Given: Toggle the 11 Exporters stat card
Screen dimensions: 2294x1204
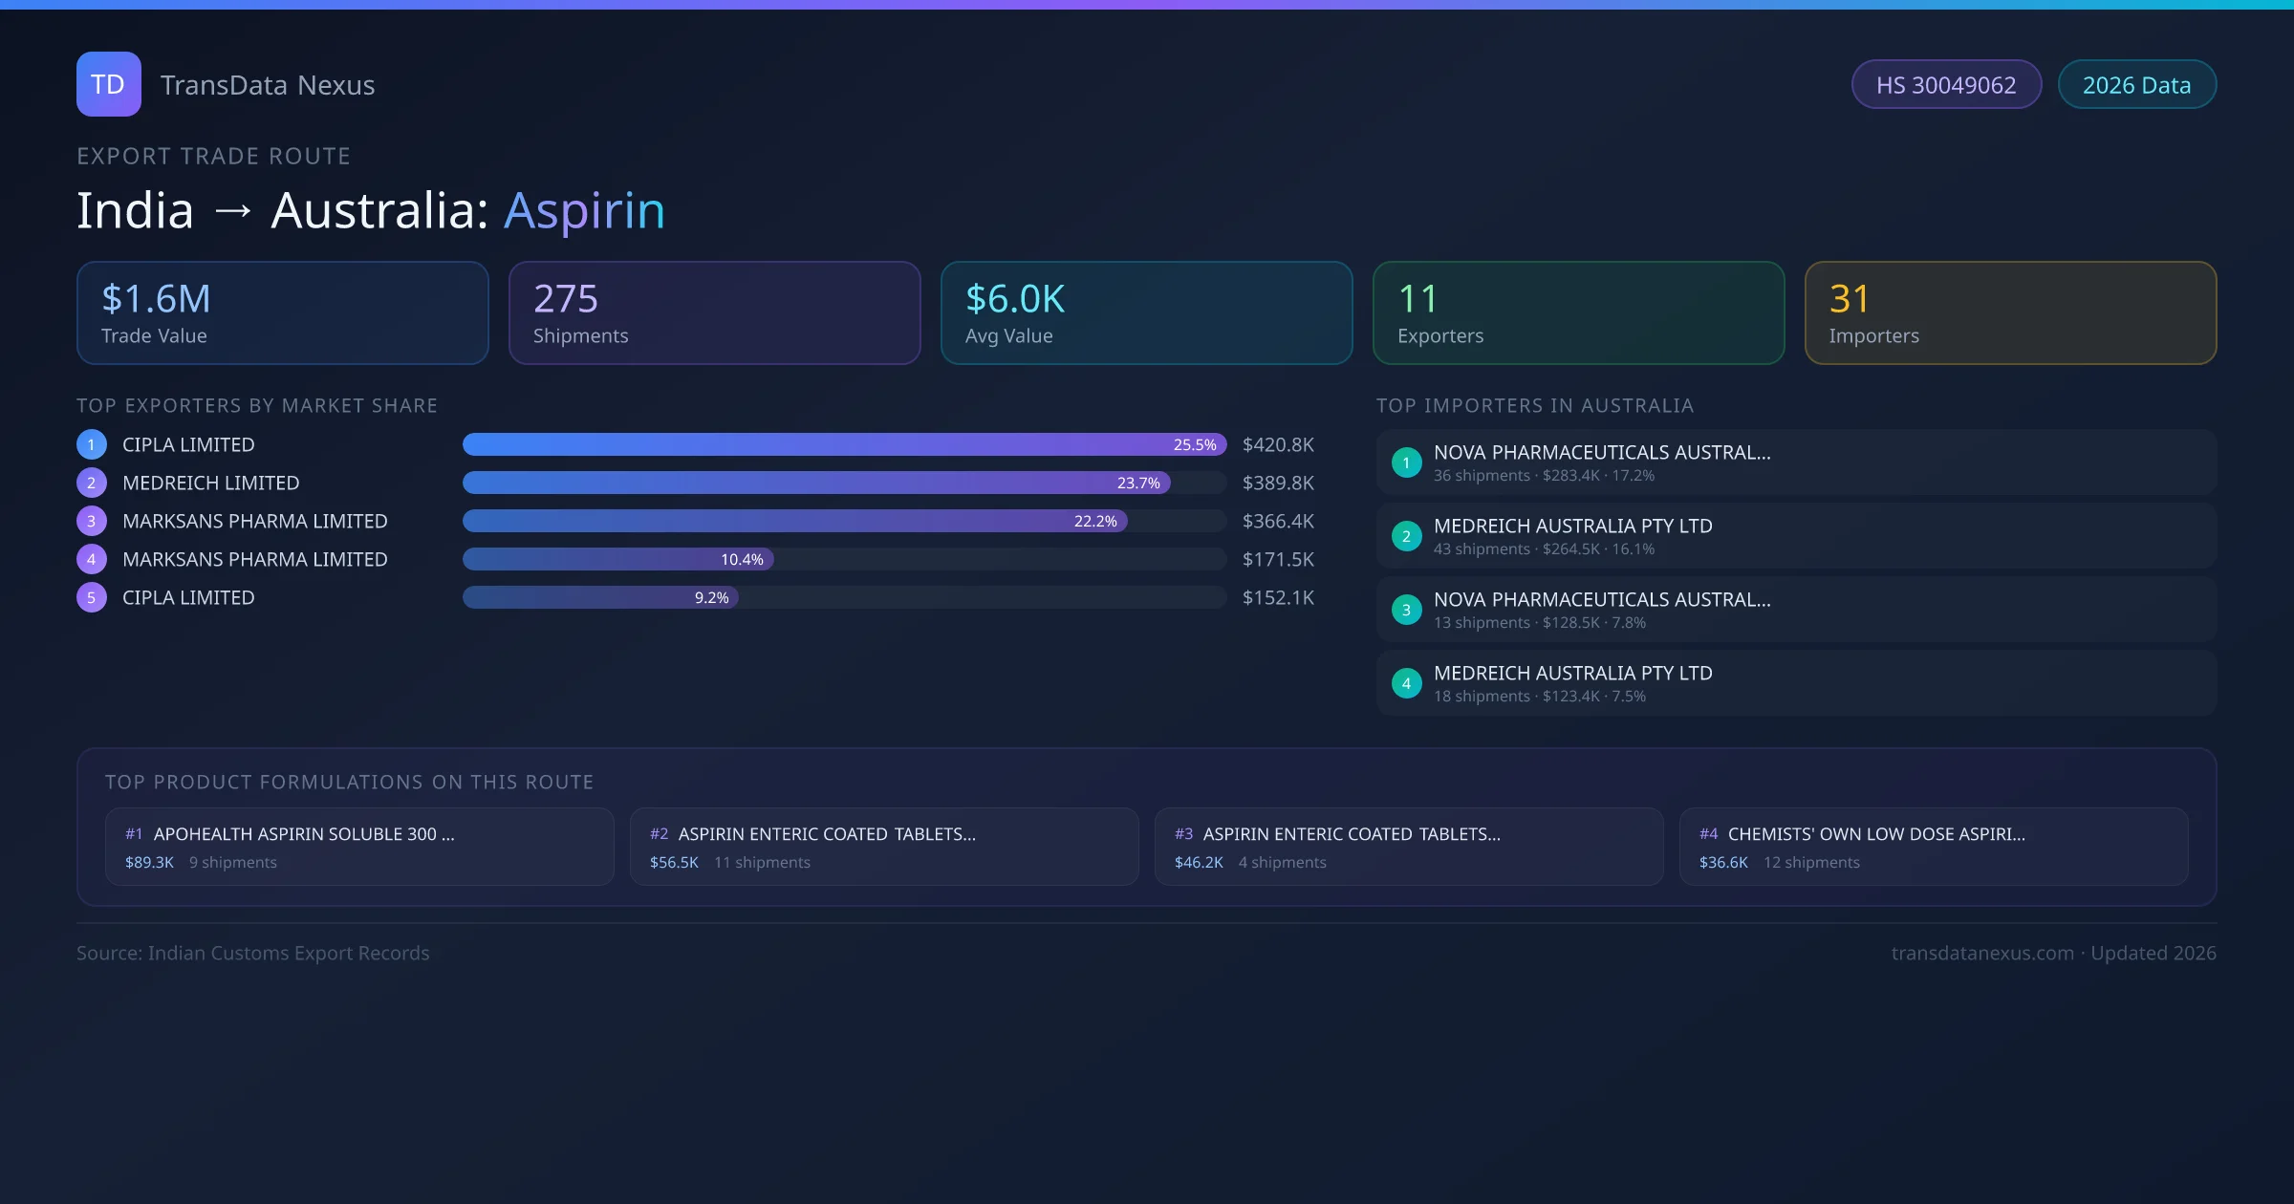Looking at the screenshot, I should 1578,312.
